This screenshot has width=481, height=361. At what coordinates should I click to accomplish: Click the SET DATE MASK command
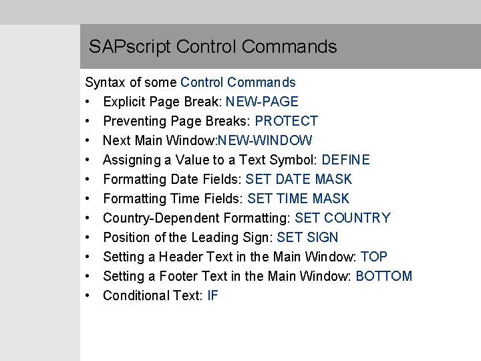299,179
